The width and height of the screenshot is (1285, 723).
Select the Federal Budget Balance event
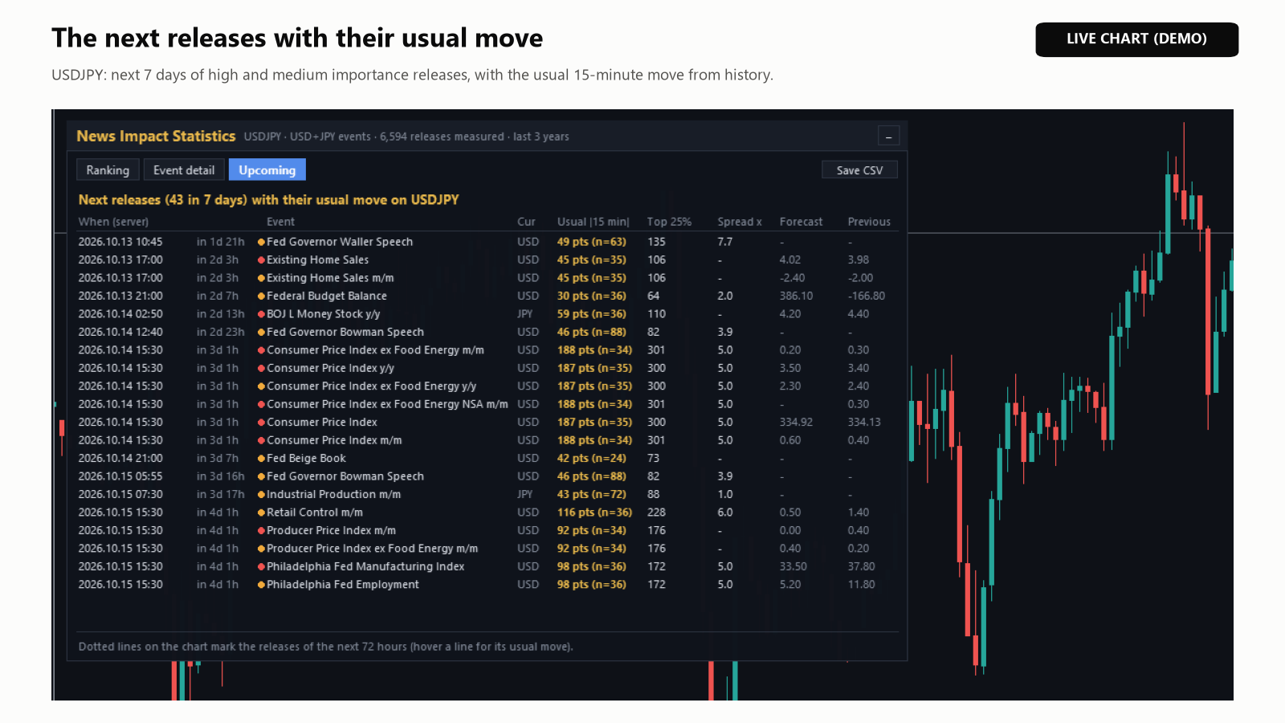[327, 296]
